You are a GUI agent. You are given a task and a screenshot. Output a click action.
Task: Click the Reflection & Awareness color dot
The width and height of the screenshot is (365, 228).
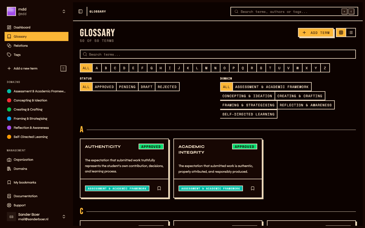pyautogui.click(x=9, y=127)
